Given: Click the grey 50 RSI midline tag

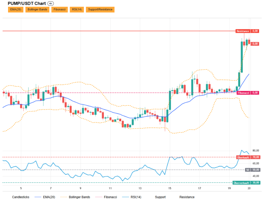Looking at the screenshot, I should pyautogui.click(x=248, y=170).
